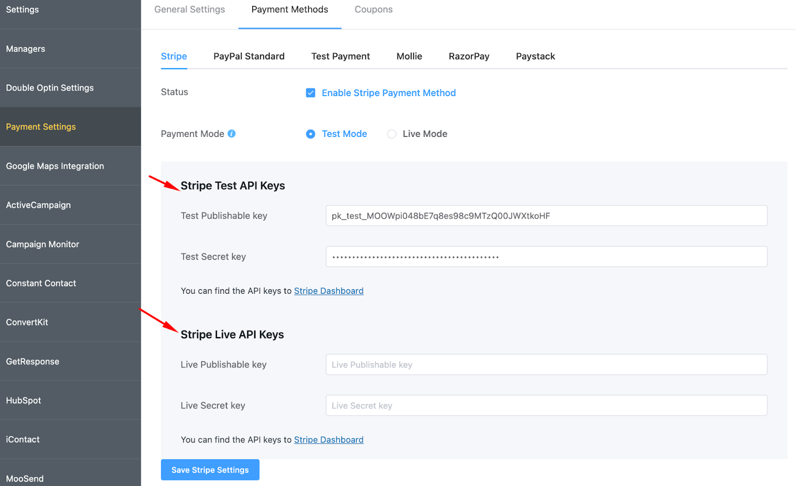Click the Live Secret key label
This screenshot has height=486, width=796.
[212, 405]
